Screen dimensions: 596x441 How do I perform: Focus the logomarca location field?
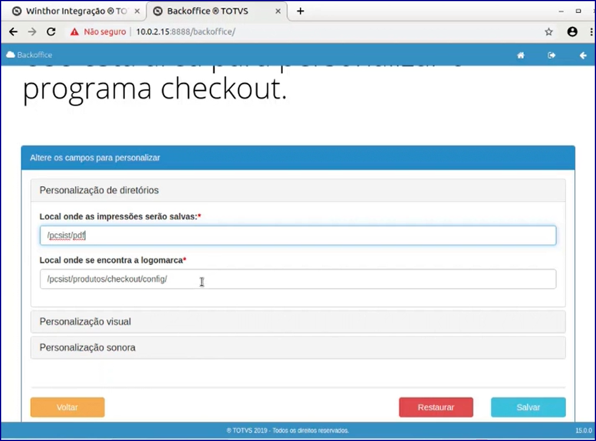tap(298, 279)
